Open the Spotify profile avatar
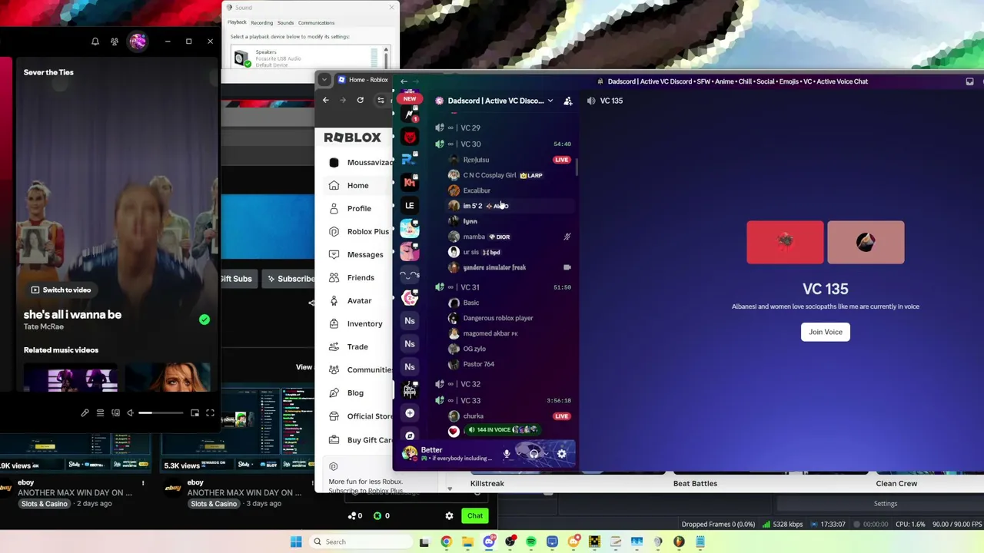The width and height of the screenshot is (984, 553). coord(138,41)
